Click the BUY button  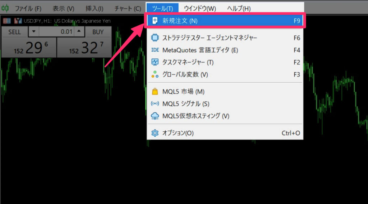click(98, 32)
